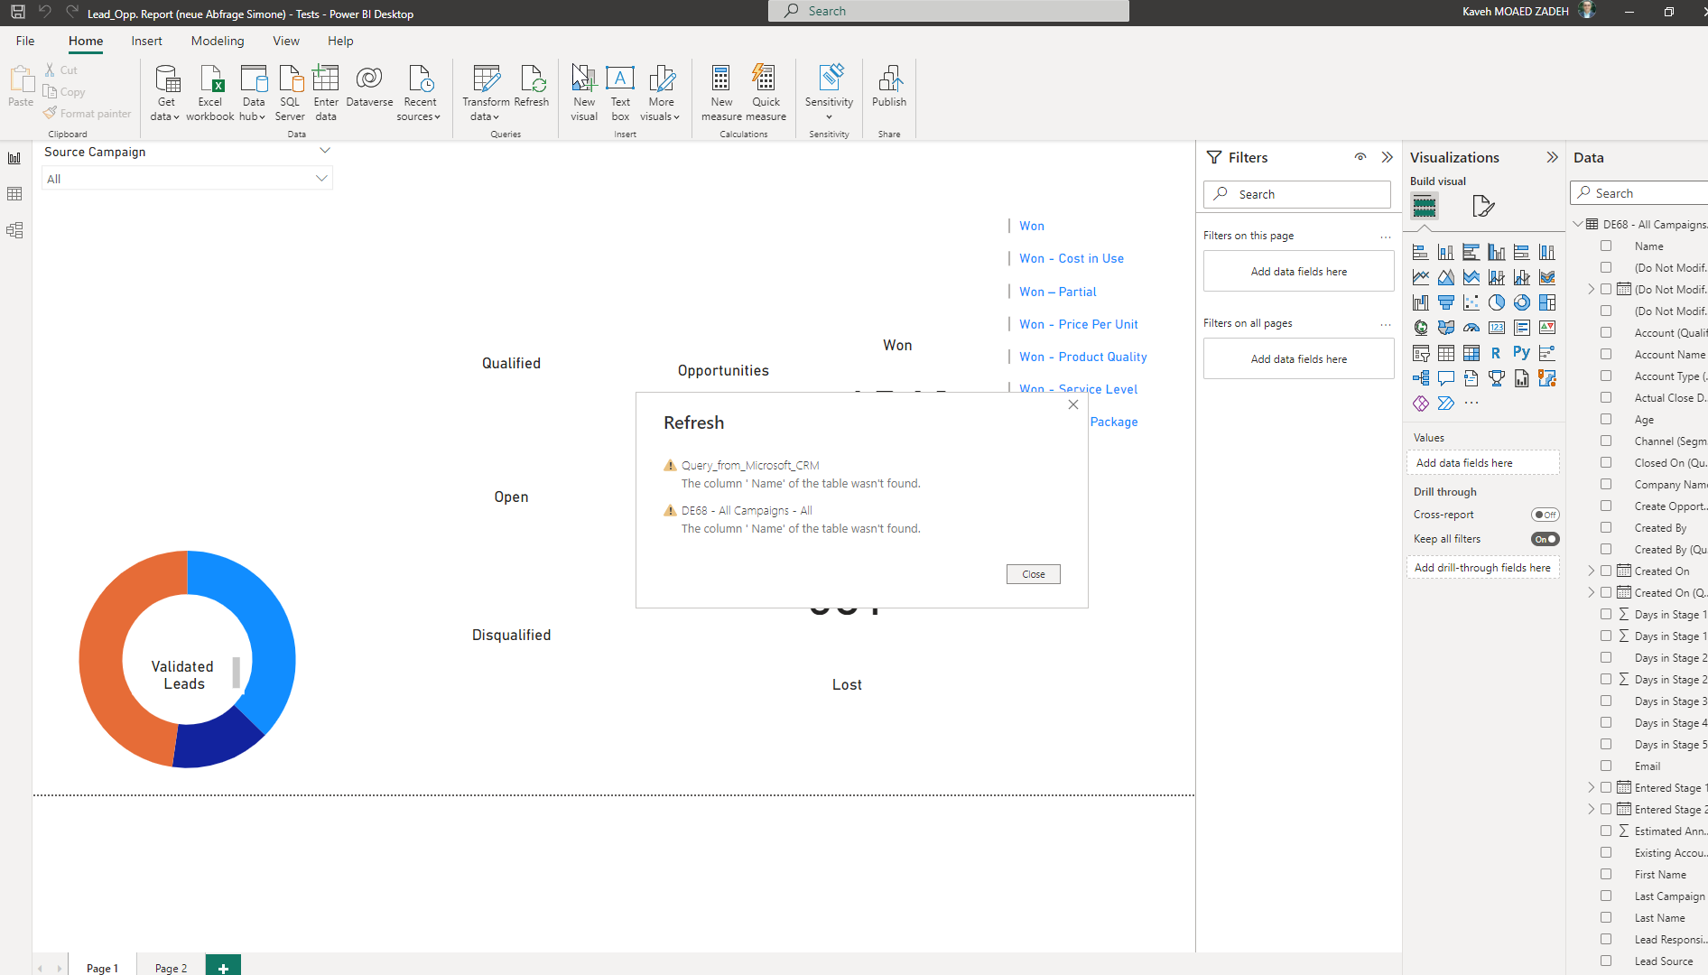Open Quick measure dialog
The width and height of the screenshot is (1708, 975).
tap(766, 93)
